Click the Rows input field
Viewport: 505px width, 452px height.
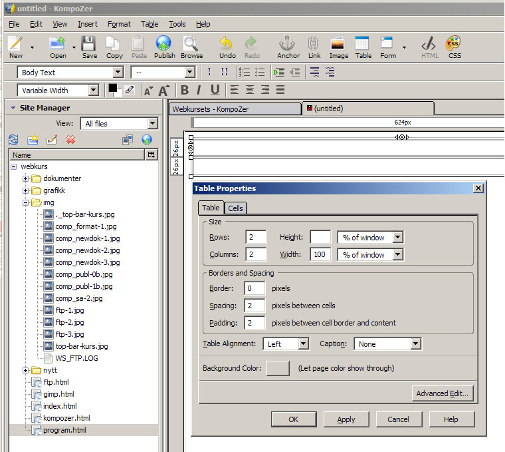point(255,237)
